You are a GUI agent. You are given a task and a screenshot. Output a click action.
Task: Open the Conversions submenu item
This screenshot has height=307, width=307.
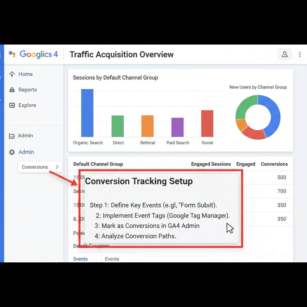40,167
